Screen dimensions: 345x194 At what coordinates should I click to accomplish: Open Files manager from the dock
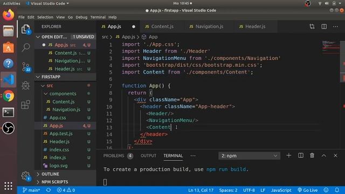point(9,31)
